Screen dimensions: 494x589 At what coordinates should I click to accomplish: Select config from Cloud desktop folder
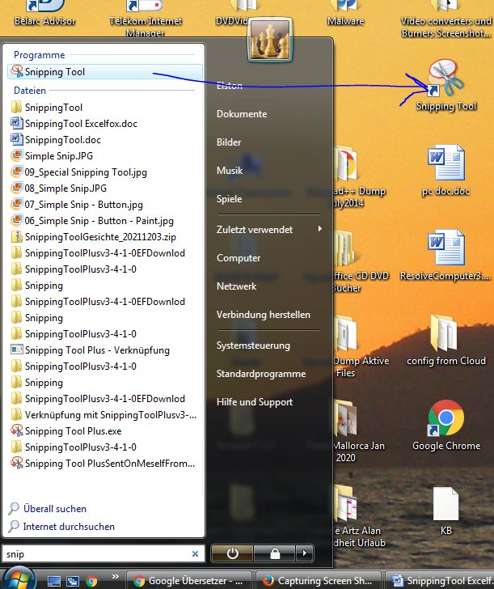click(x=446, y=340)
